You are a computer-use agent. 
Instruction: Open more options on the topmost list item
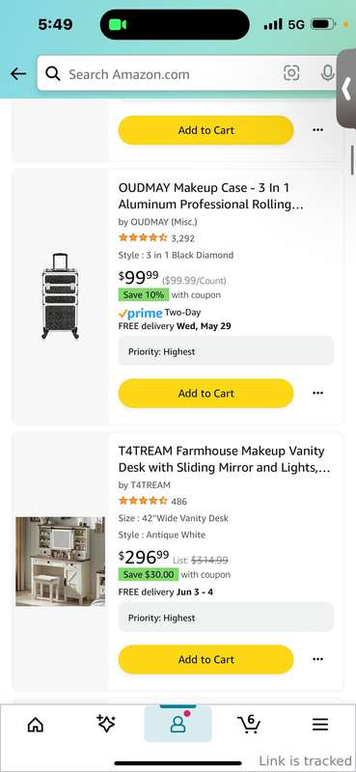318,130
